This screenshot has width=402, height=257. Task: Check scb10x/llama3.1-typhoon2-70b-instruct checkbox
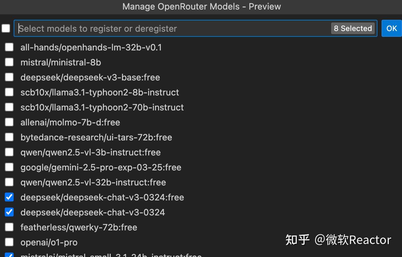pos(9,107)
